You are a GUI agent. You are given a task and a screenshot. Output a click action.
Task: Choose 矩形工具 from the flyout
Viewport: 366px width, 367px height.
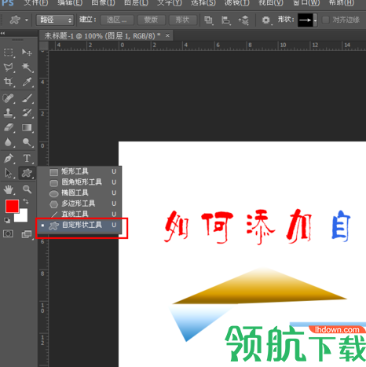79,171
